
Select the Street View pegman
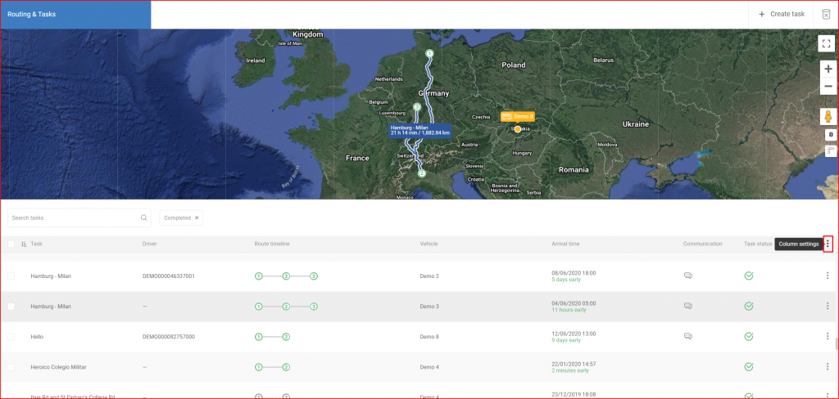[x=828, y=117]
